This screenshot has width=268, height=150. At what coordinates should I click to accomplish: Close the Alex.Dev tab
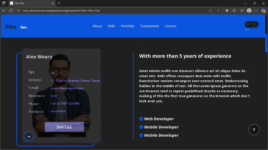tap(53, 3)
